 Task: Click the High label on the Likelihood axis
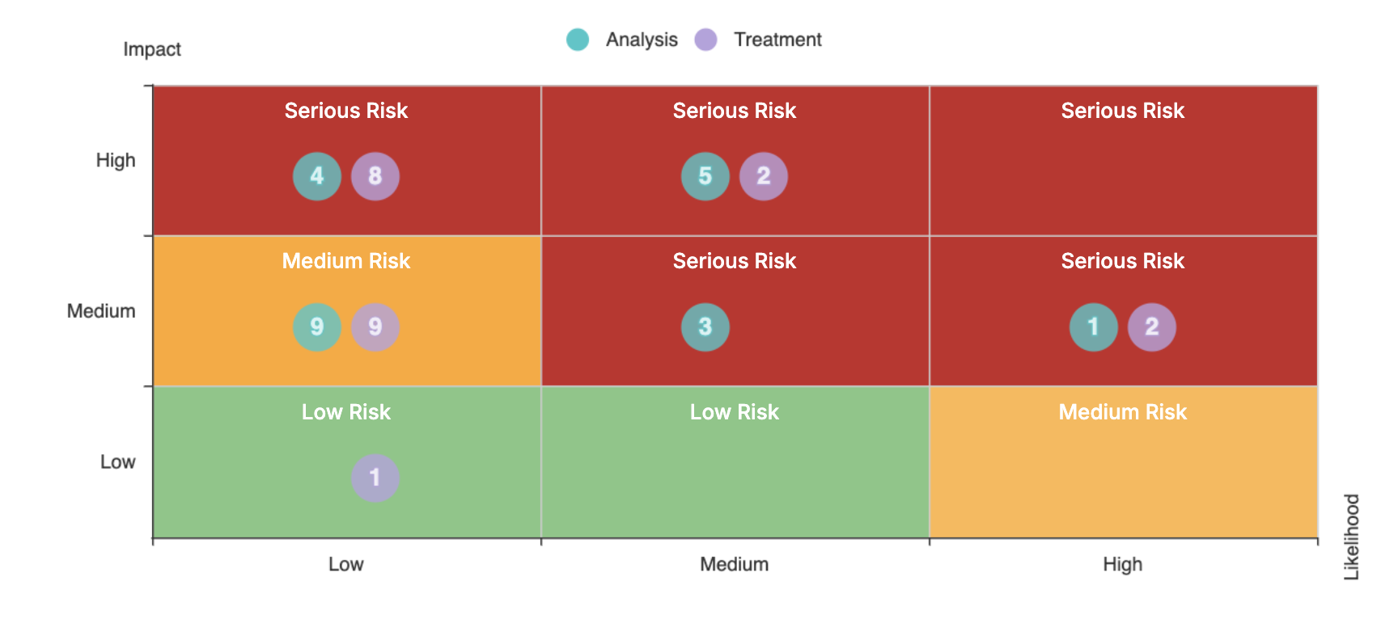pos(1122,564)
